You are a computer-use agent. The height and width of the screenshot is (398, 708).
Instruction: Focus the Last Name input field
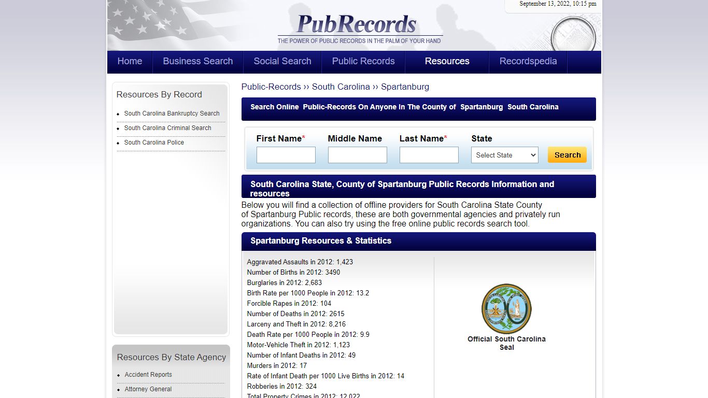pyautogui.click(x=429, y=155)
